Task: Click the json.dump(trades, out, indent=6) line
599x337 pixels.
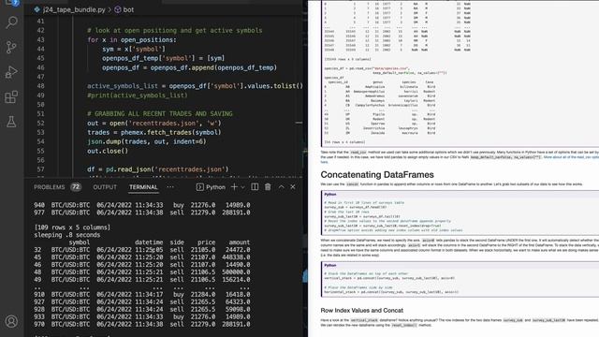Action: (x=147, y=141)
